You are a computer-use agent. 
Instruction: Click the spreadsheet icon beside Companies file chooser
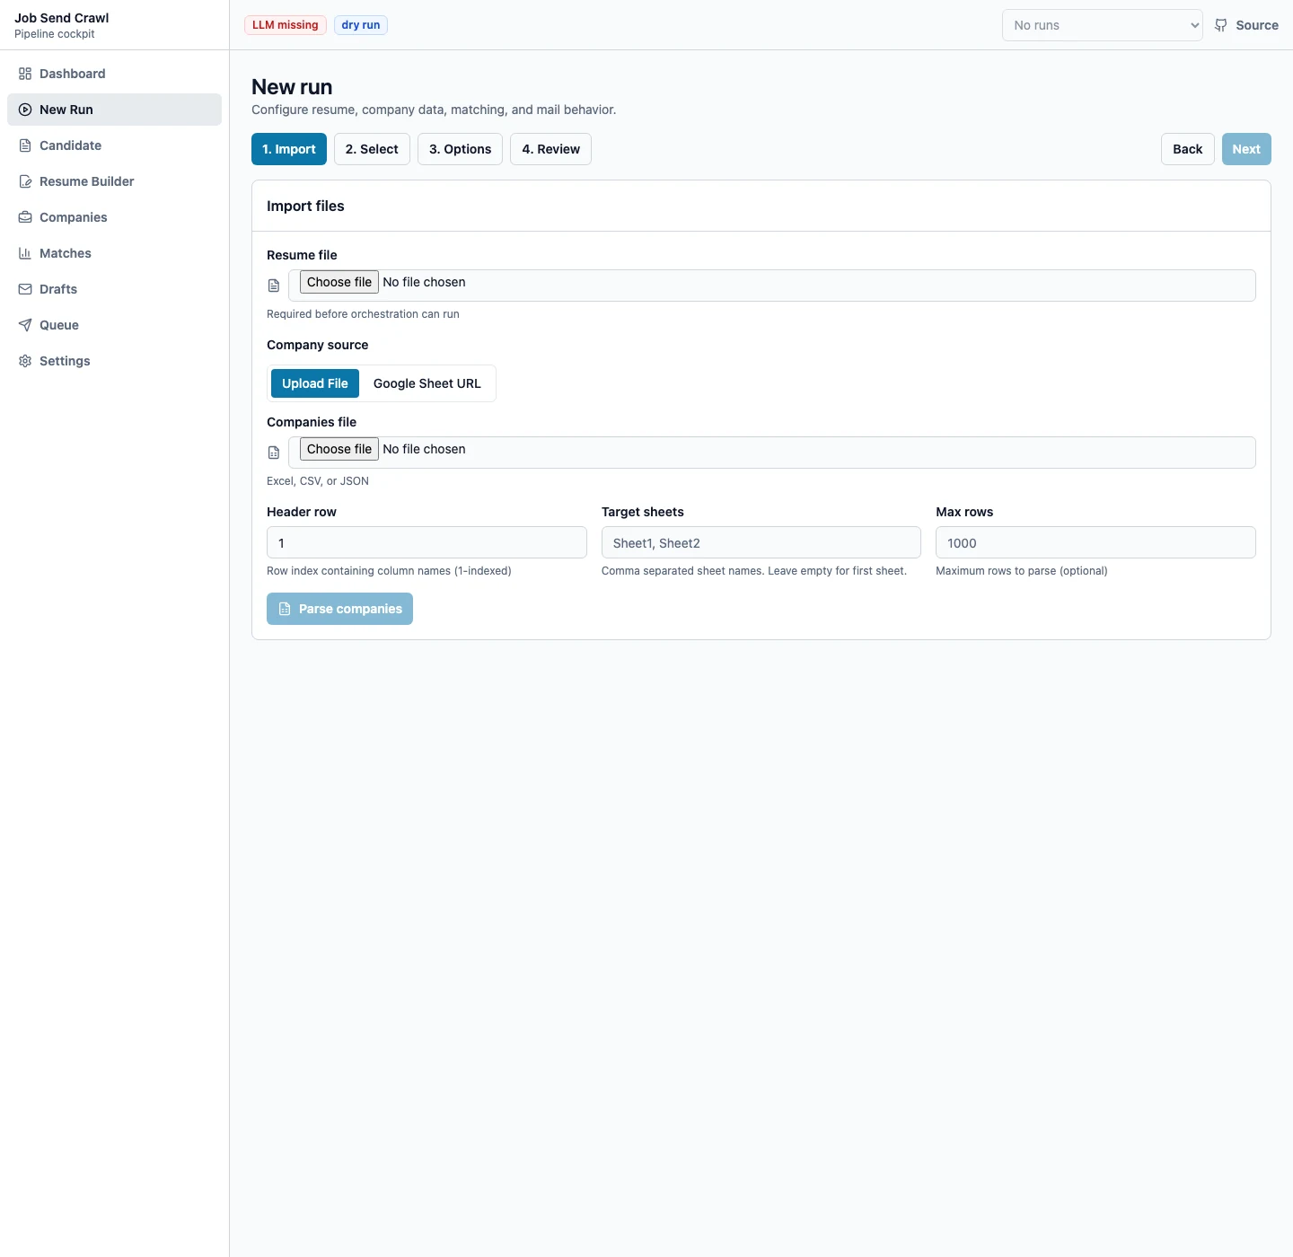[274, 453]
